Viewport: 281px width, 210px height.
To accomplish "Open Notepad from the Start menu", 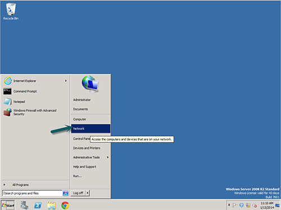I will 35,102.
